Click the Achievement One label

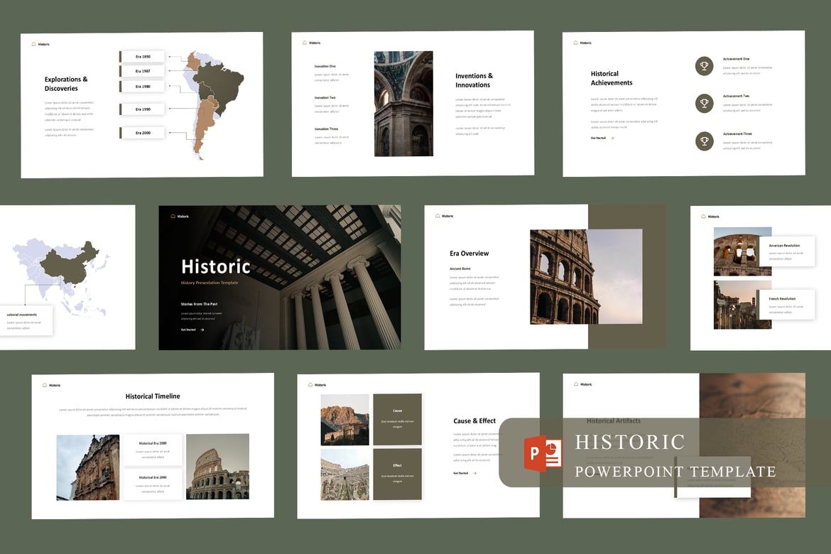736,59
